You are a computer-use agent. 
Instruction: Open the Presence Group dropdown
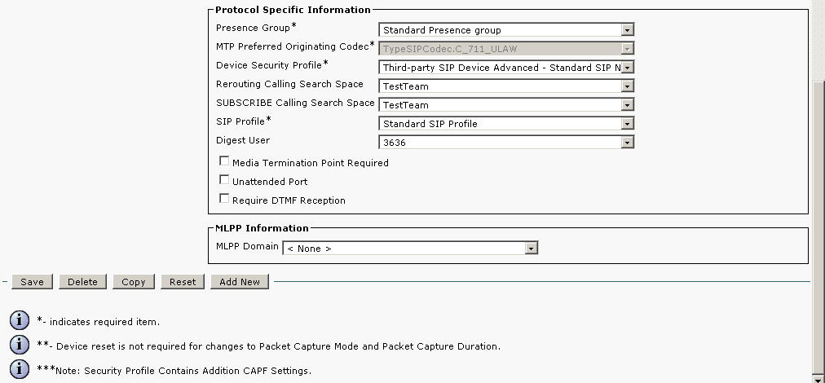627,30
